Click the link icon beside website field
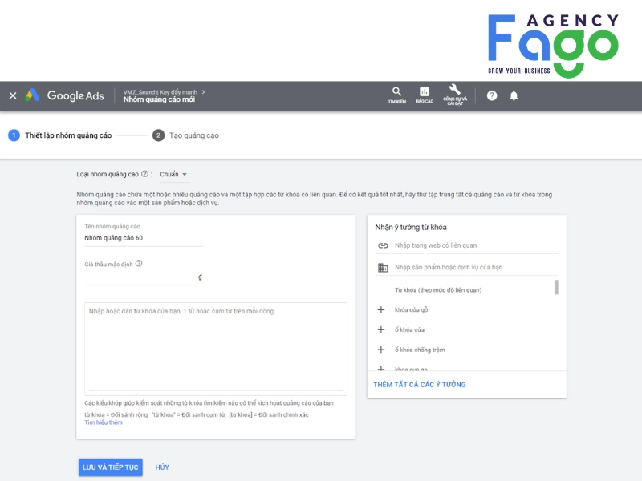Viewport: 642px width, 481px height. coord(383,245)
